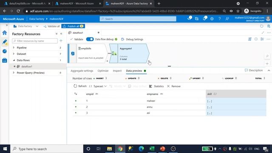Click Validate button in dataflow toolbar

click(76, 40)
